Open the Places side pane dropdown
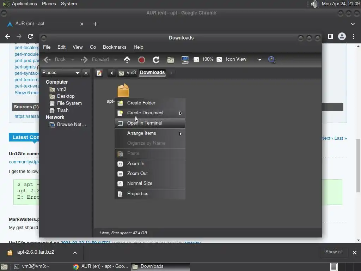361x271 pixels. click(61, 73)
